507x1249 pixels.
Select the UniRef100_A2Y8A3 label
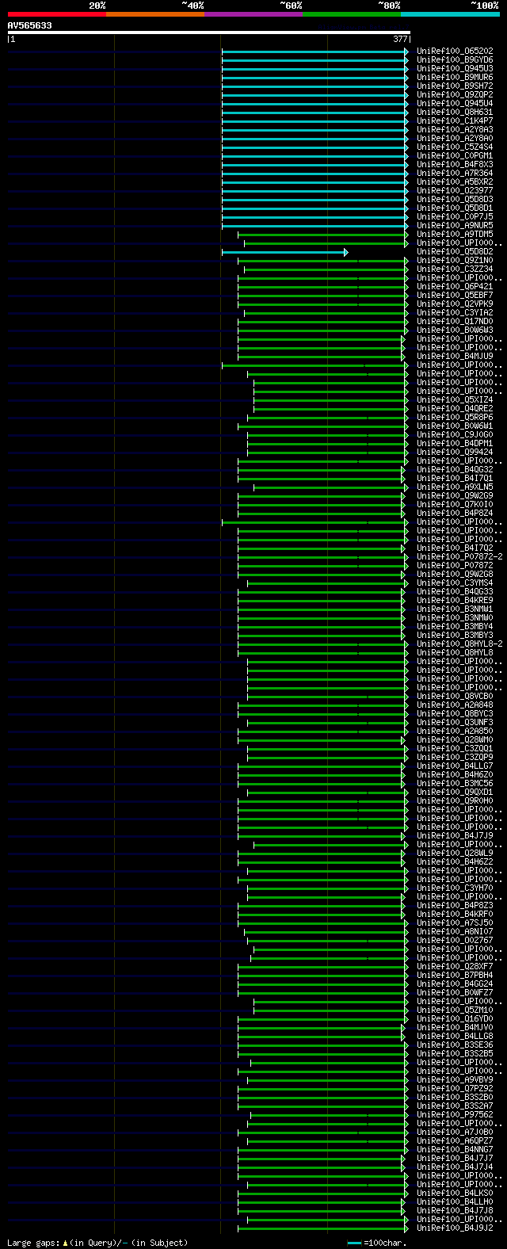coord(455,130)
